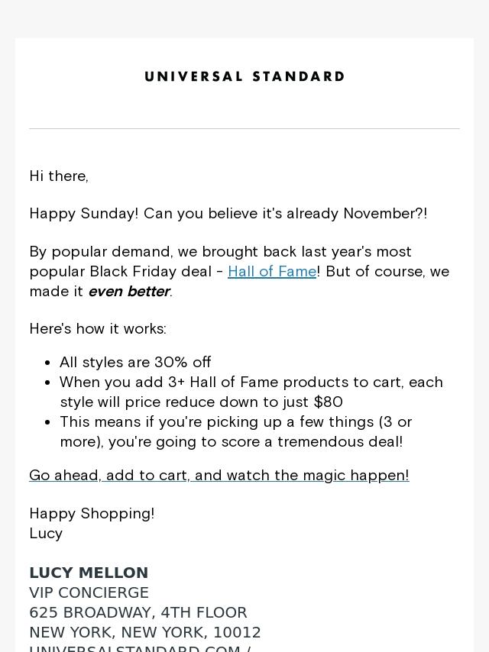Click the '625 BROADWAY, 4TH FLOOR' address line
489x652 pixels.
coord(138,612)
